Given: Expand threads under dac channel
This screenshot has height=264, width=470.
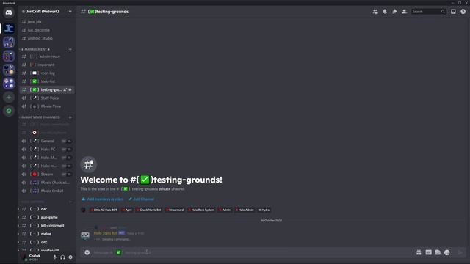Looking at the screenshot, I should point(18,209).
